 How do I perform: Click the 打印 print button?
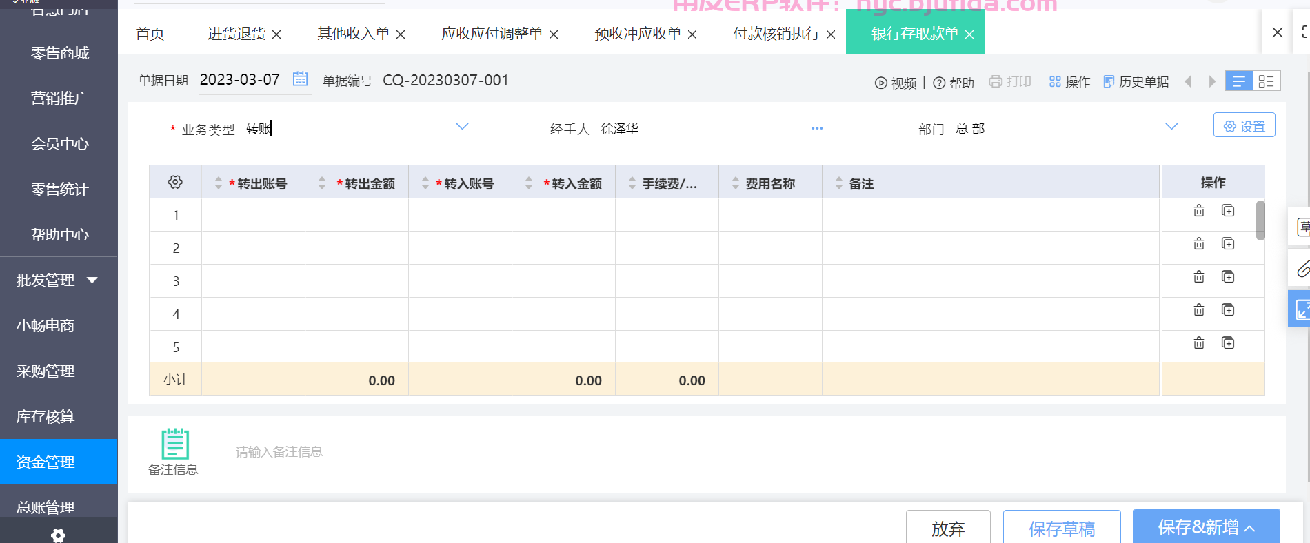(1010, 81)
